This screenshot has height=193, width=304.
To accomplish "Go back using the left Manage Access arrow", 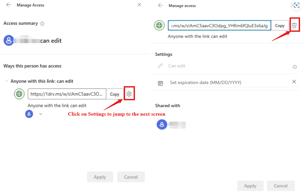I will tap(9, 5).
